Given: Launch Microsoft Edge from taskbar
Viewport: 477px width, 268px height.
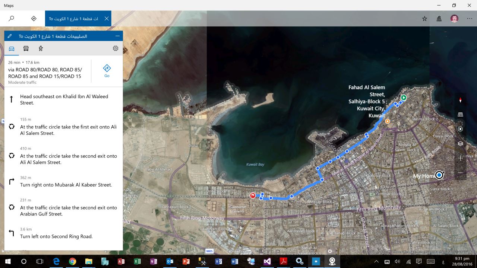Looking at the screenshot, I should point(56,261).
